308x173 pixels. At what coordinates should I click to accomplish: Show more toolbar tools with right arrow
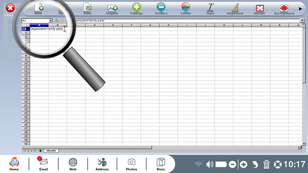(x=300, y=9)
